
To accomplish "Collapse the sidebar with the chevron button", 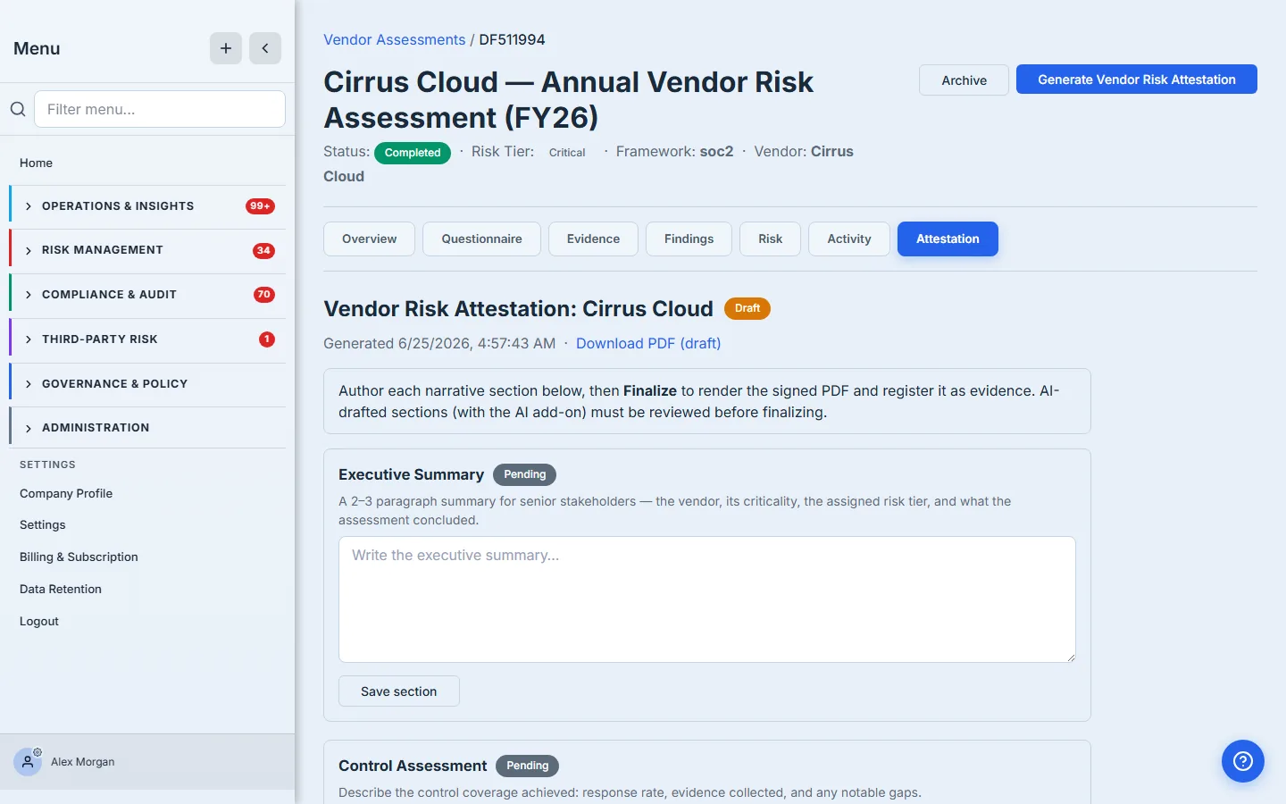I will (265, 48).
